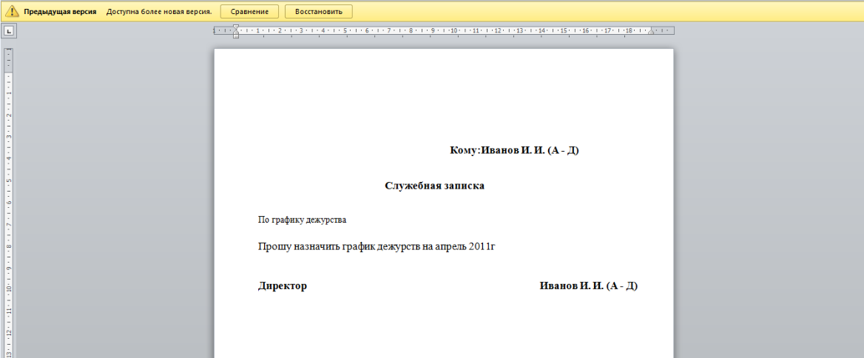Click the tab selector at ruler corner

point(9,31)
